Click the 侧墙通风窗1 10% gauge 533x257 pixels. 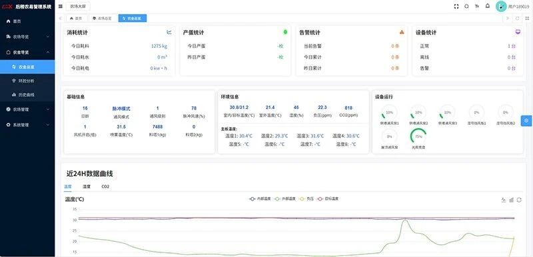pyautogui.click(x=389, y=112)
